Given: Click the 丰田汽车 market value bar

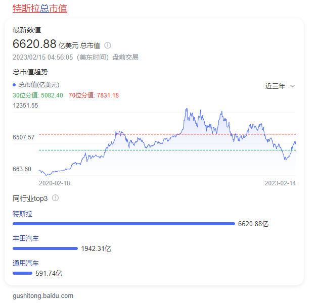Looking at the screenshot, I should pos(45,248).
